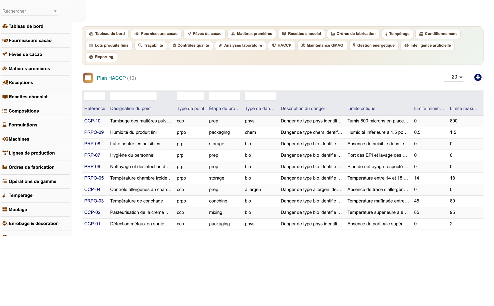Click the wrench icon on Maintenance GMAO tab
The height and width of the screenshot is (306, 494).
click(x=303, y=45)
